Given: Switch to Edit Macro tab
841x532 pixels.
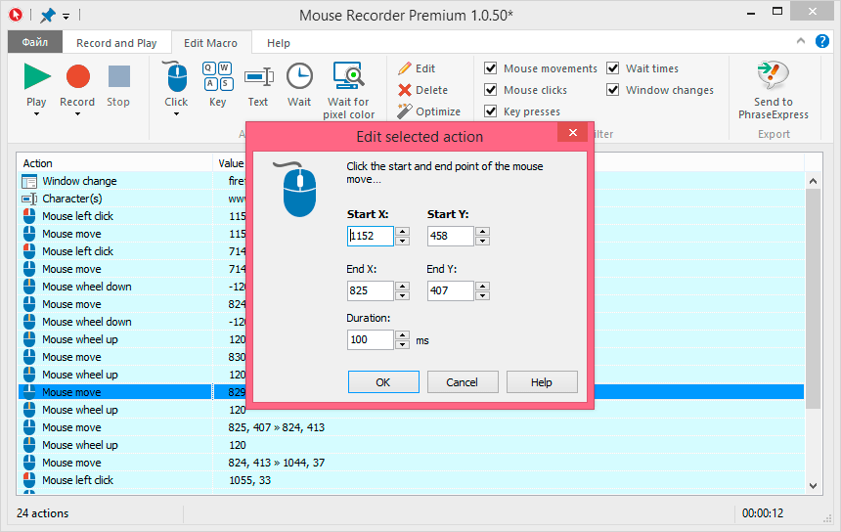Looking at the screenshot, I should tap(211, 43).
